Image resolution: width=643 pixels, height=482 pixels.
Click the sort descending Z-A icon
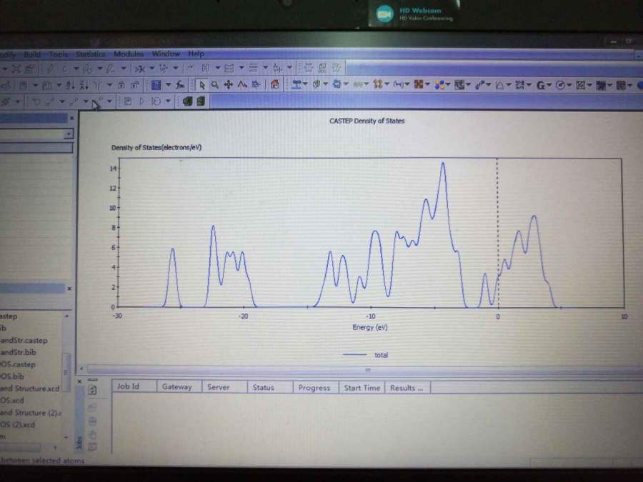pos(84,85)
